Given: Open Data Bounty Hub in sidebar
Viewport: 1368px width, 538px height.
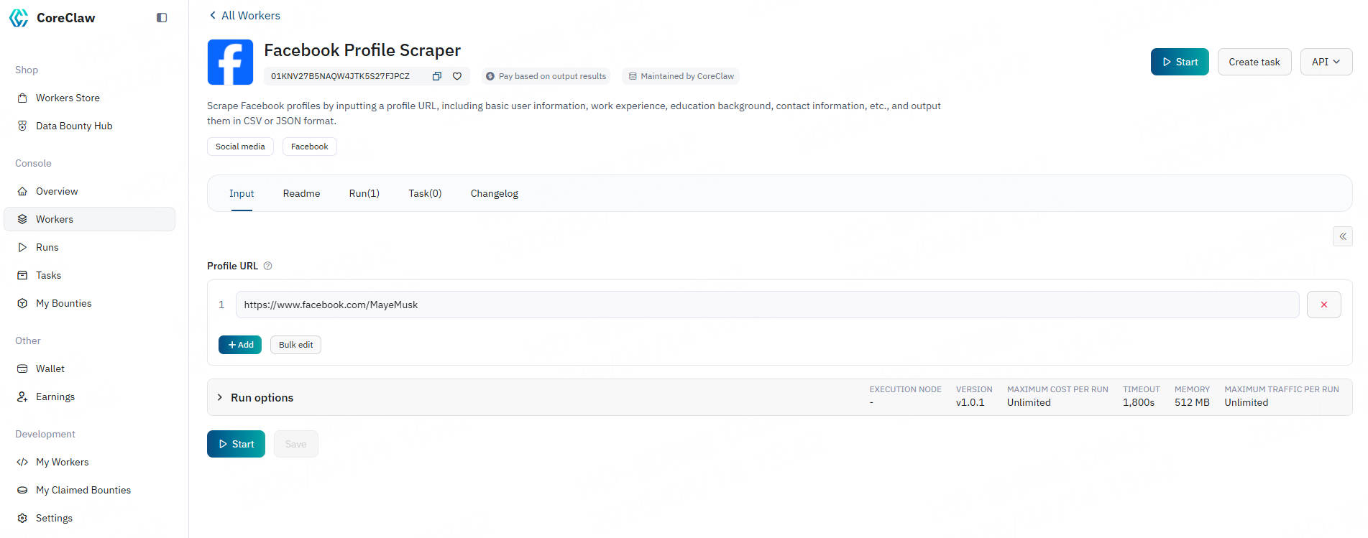Looking at the screenshot, I should pyautogui.click(x=74, y=126).
